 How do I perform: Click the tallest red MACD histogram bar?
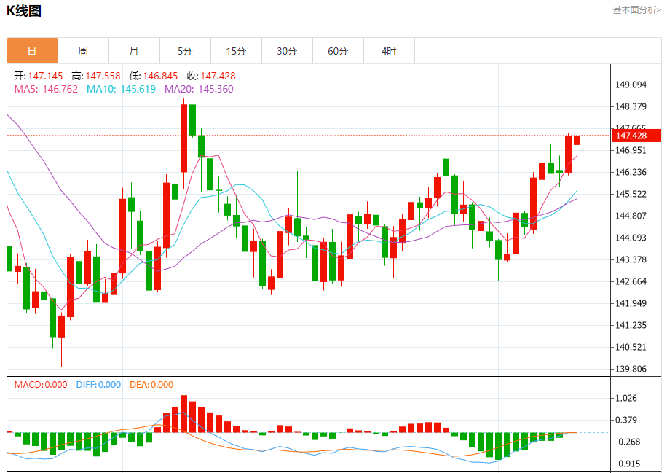(183, 414)
